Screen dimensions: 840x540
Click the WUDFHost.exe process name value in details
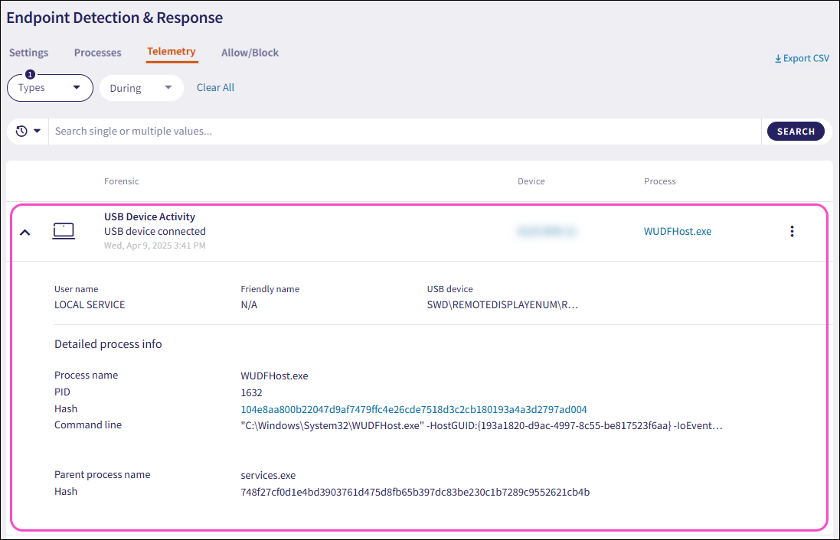[x=274, y=376]
